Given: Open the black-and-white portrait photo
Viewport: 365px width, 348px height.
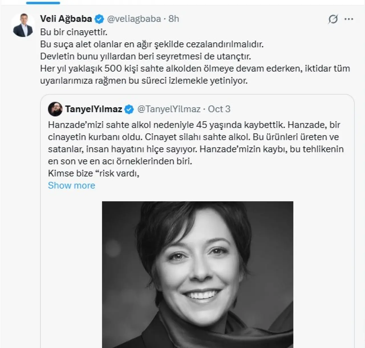Looking at the screenshot, I should click(197, 274).
